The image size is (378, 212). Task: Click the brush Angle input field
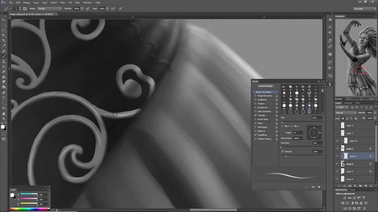pyautogui.click(x=298, y=132)
